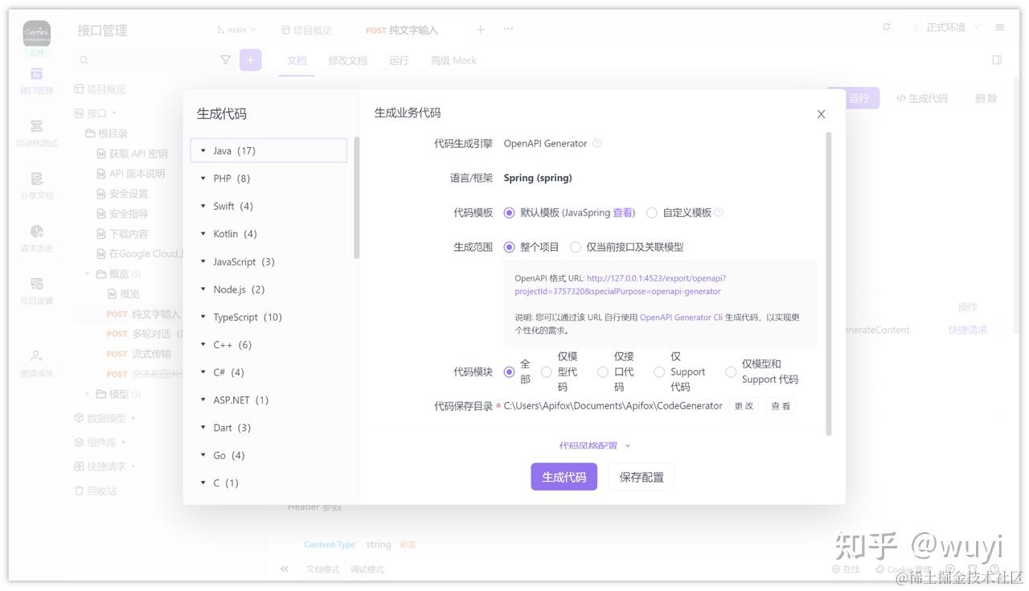Select 默认模板 radio option
Screen dimensions: 1029x591
[509, 213]
